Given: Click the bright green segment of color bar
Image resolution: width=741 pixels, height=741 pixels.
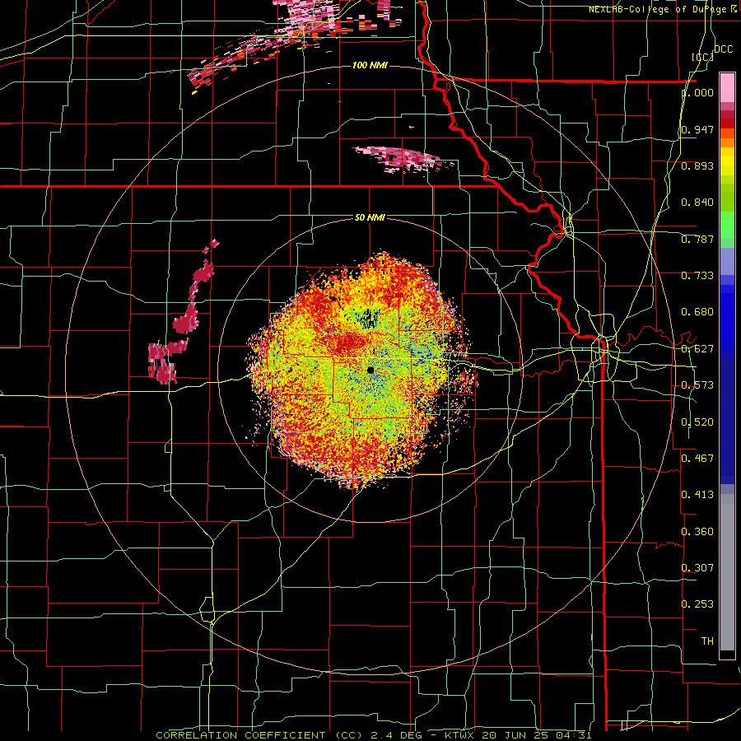Looking at the screenshot, I should (x=727, y=225).
